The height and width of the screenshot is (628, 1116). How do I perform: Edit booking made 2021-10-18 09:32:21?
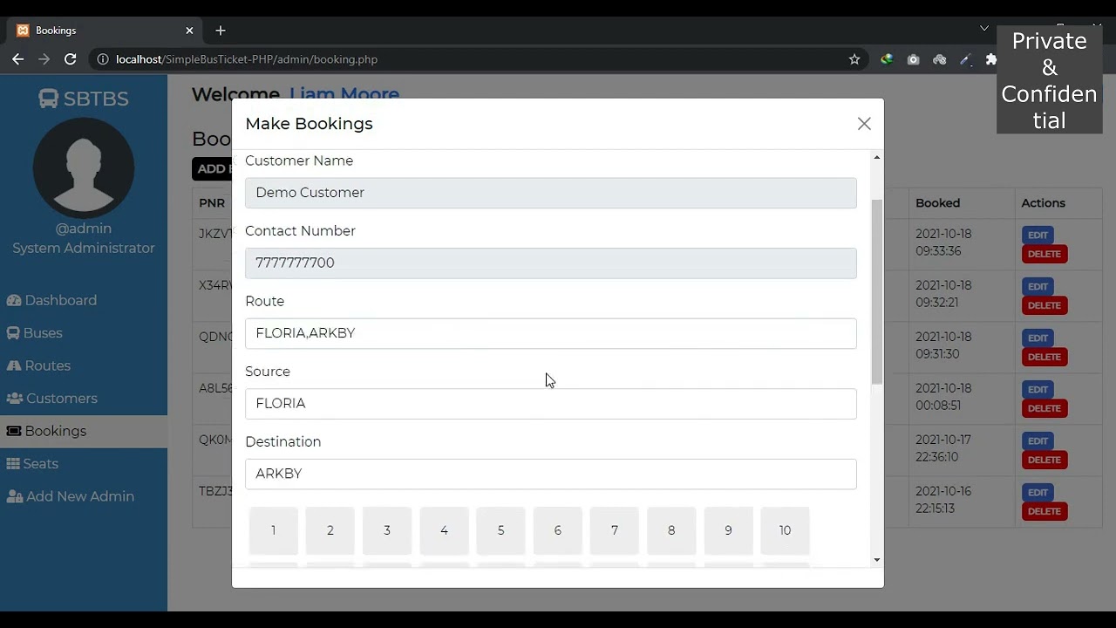pyautogui.click(x=1038, y=286)
